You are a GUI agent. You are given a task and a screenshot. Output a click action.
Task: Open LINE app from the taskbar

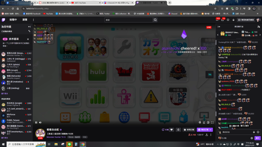click(x=69, y=144)
